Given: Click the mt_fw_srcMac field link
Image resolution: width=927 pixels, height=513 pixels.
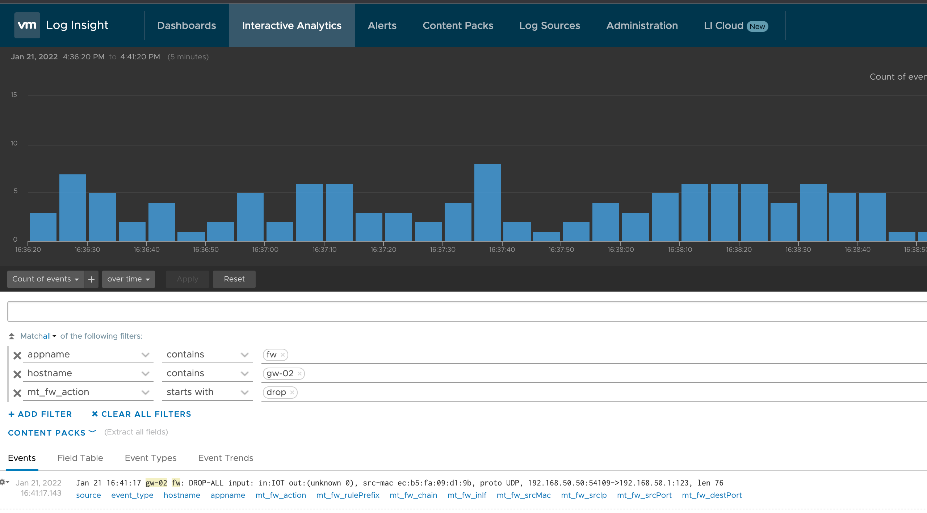Looking at the screenshot, I should tap(524, 495).
